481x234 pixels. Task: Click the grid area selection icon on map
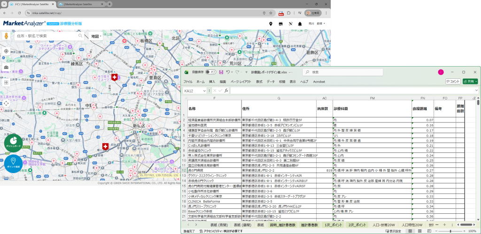[6, 83]
